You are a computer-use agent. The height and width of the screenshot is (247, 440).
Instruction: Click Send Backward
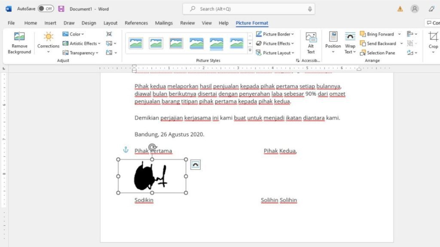pyautogui.click(x=378, y=43)
